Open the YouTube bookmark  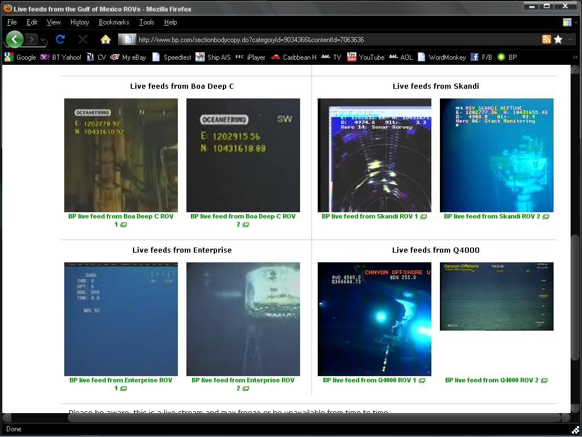(365, 57)
